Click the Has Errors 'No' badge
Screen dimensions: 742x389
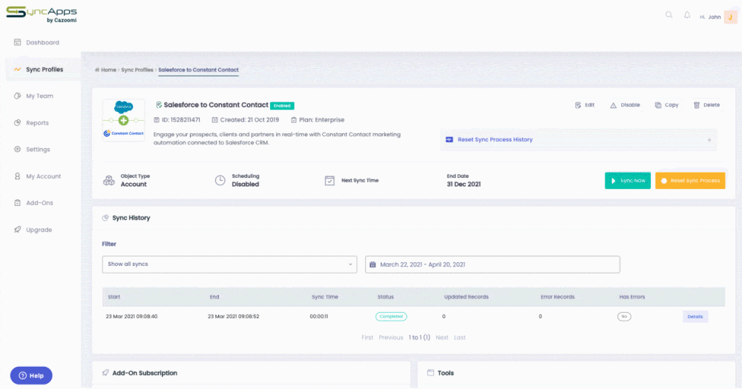click(x=624, y=316)
